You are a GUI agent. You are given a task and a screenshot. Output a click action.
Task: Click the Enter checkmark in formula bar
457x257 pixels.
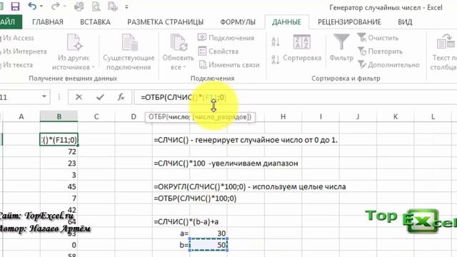(x=100, y=97)
